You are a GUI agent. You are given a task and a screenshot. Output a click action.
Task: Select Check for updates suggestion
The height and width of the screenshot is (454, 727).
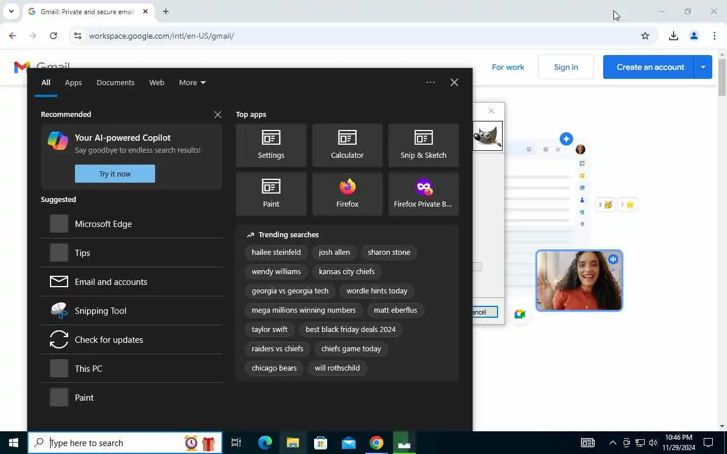pos(131,339)
